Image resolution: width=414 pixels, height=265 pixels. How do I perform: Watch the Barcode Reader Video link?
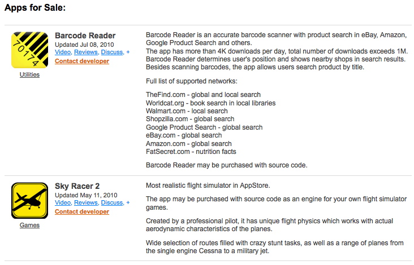click(x=63, y=52)
